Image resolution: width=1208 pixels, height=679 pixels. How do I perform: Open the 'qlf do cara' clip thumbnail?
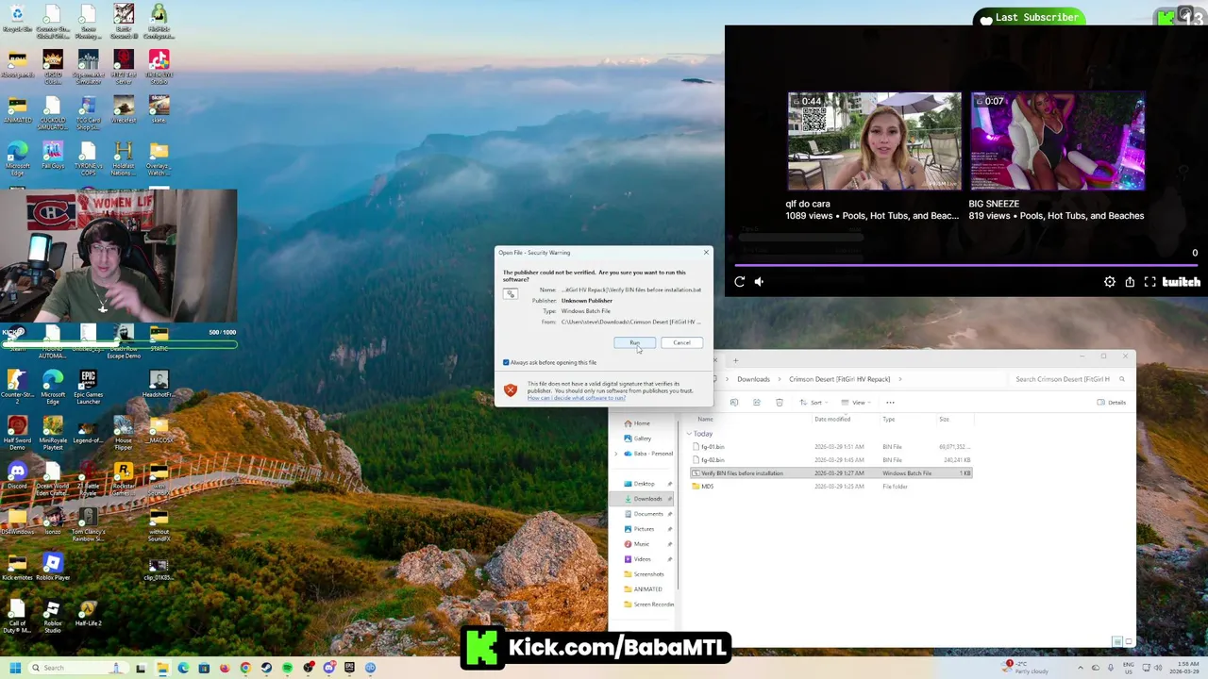point(874,141)
